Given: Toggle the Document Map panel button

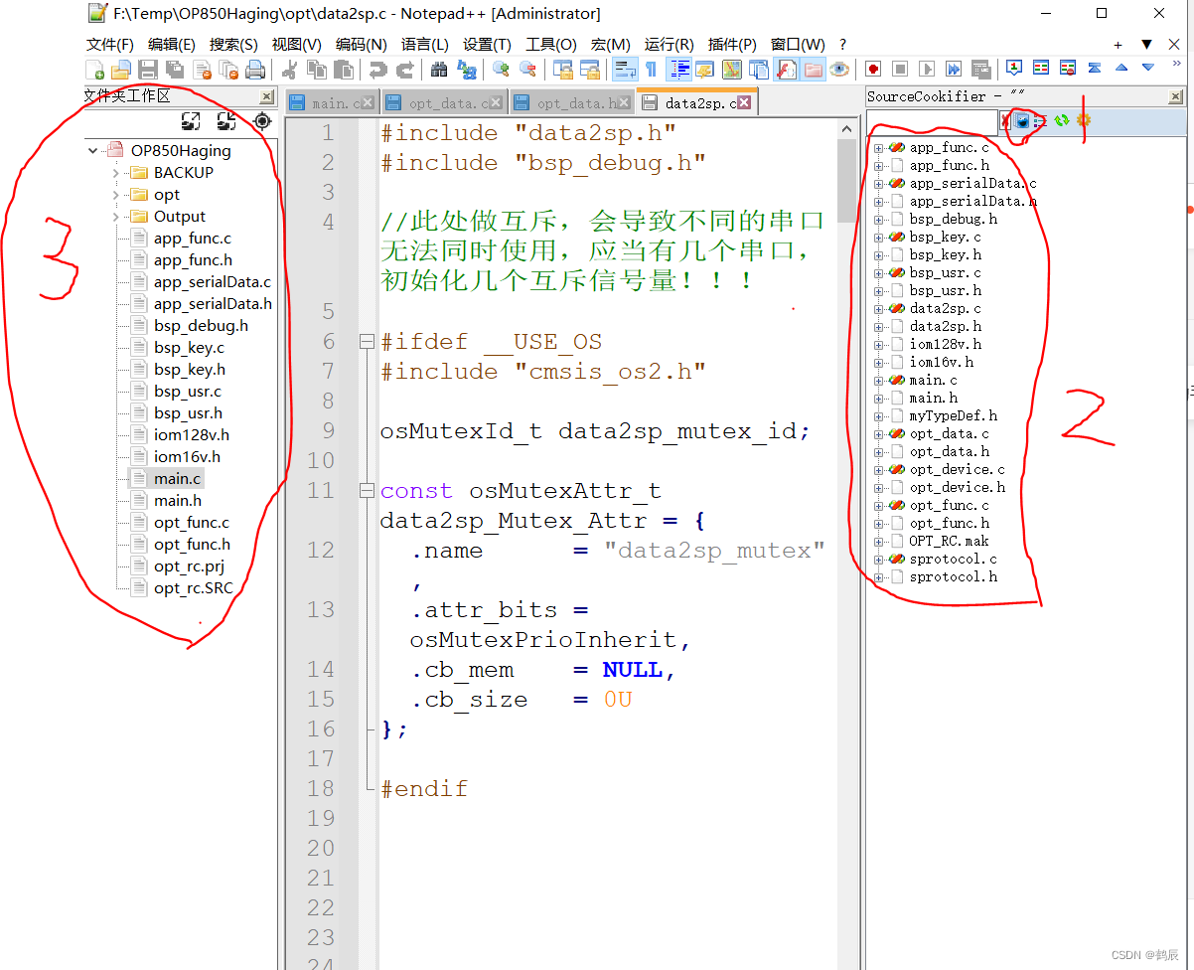Looking at the screenshot, I should click(732, 70).
